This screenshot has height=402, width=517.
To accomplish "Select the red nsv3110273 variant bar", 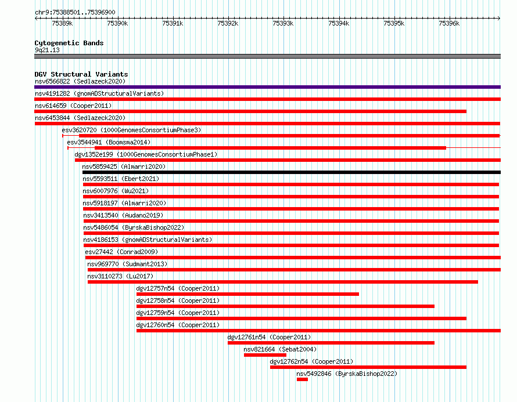I will [283, 282].
